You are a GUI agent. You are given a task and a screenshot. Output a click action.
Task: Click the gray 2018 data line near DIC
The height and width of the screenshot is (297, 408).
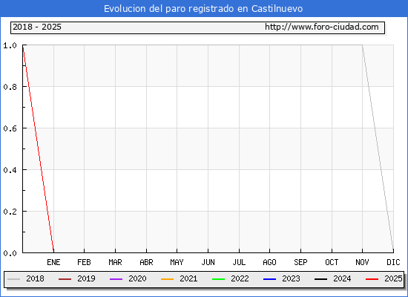pos(378,148)
